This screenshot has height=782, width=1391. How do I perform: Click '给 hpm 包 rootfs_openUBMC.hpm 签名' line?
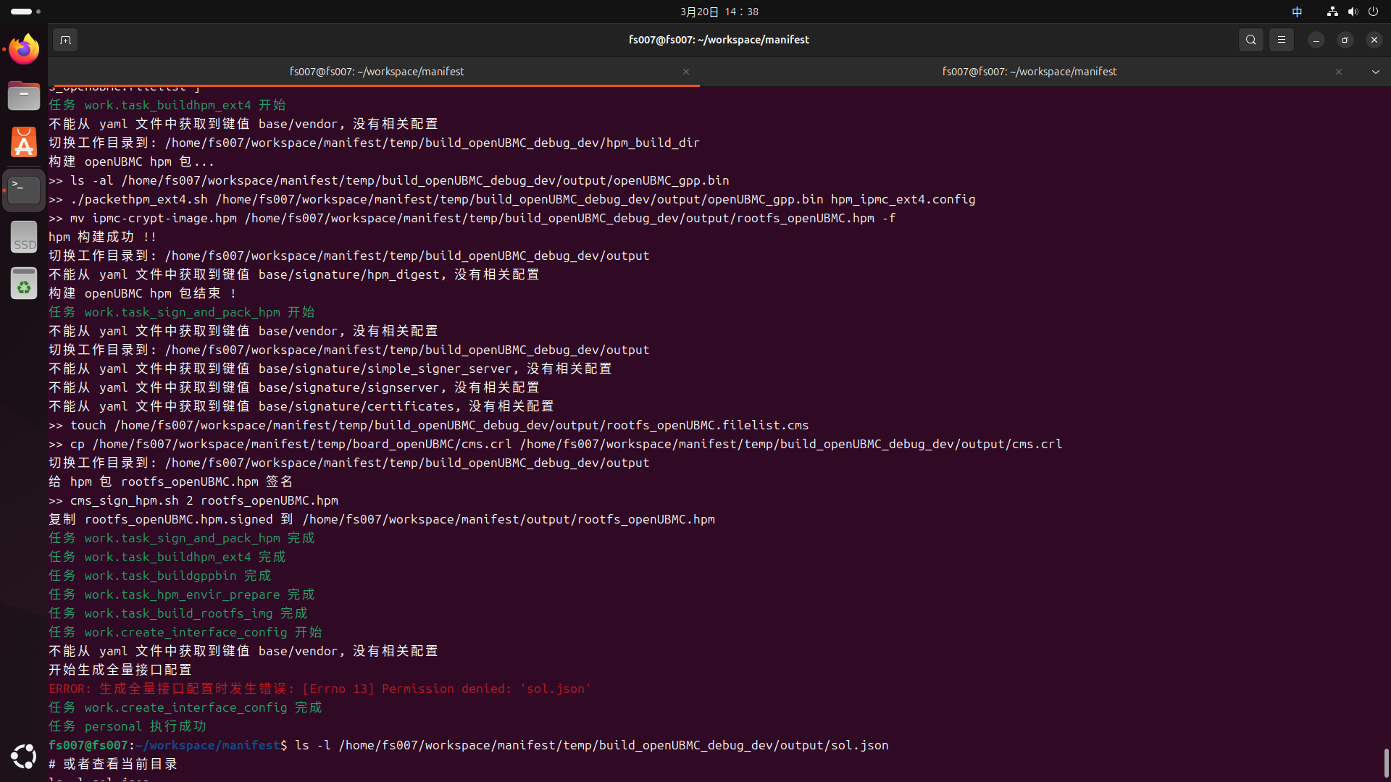tap(170, 482)
